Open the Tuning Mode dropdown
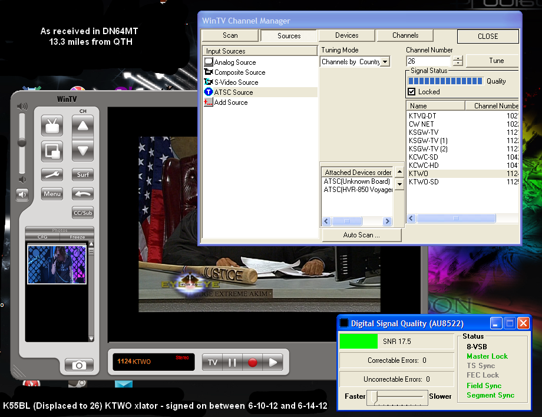 pyautogui.click(x=385, y=61)
